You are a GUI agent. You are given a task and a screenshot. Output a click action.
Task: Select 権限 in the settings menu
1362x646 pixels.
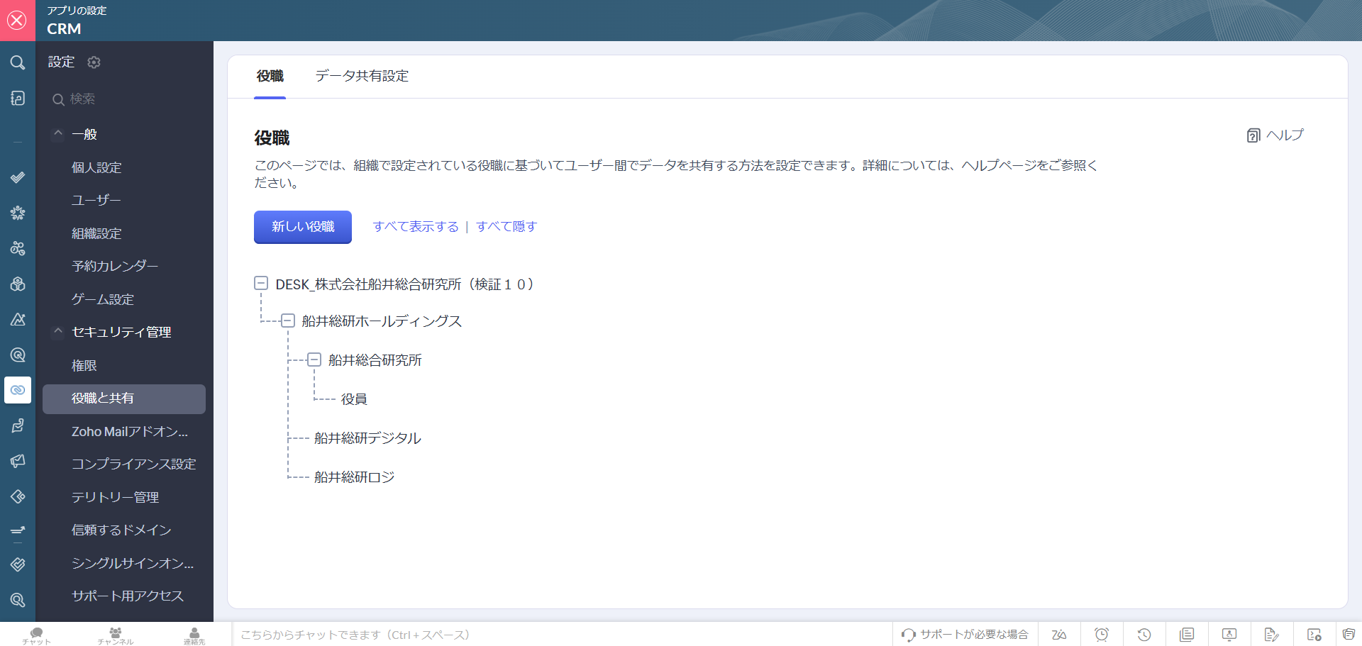pos(84,365)
